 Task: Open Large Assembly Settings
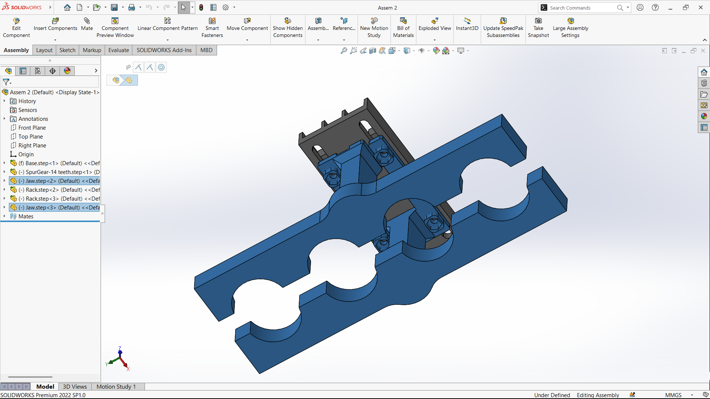(570, 28)
